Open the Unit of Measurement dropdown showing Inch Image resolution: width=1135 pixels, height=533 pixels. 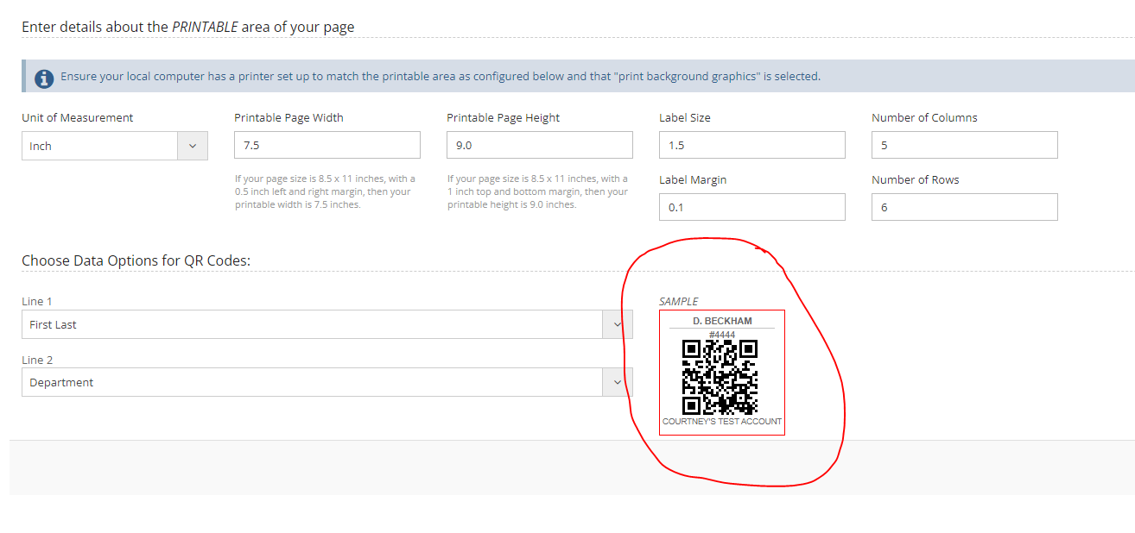pos(114,146)
